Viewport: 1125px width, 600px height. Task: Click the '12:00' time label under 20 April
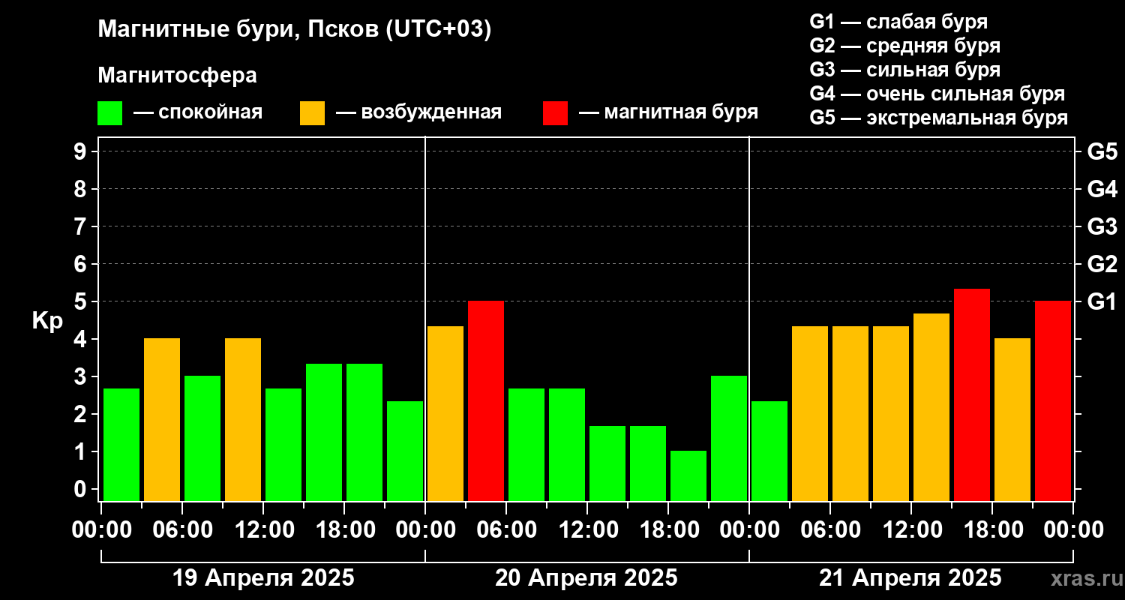click(587, 530)
